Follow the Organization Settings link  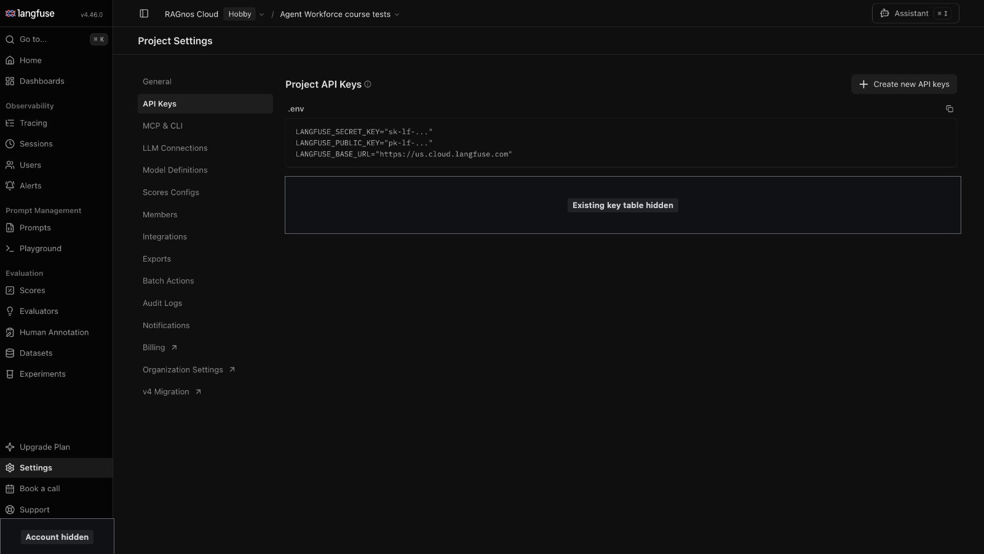coord(205,369)
